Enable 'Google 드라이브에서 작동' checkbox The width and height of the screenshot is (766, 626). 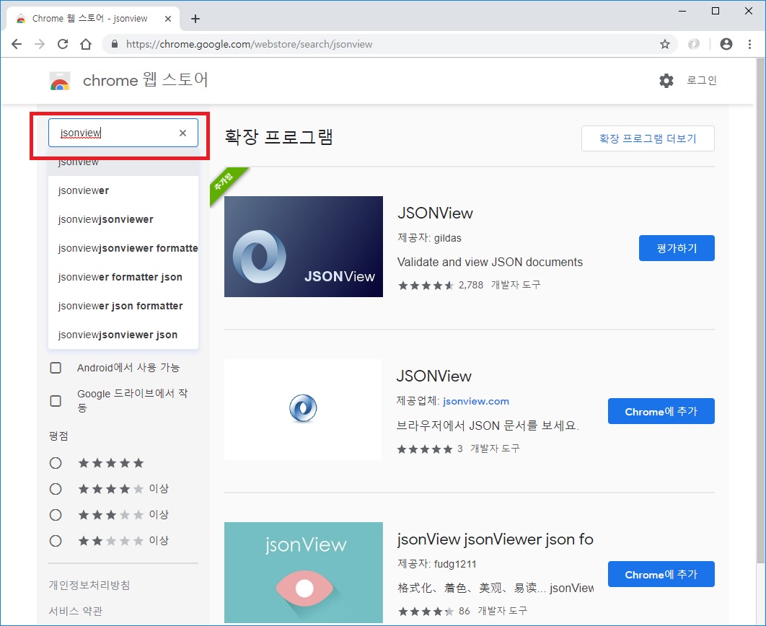(x=56, y=401)
